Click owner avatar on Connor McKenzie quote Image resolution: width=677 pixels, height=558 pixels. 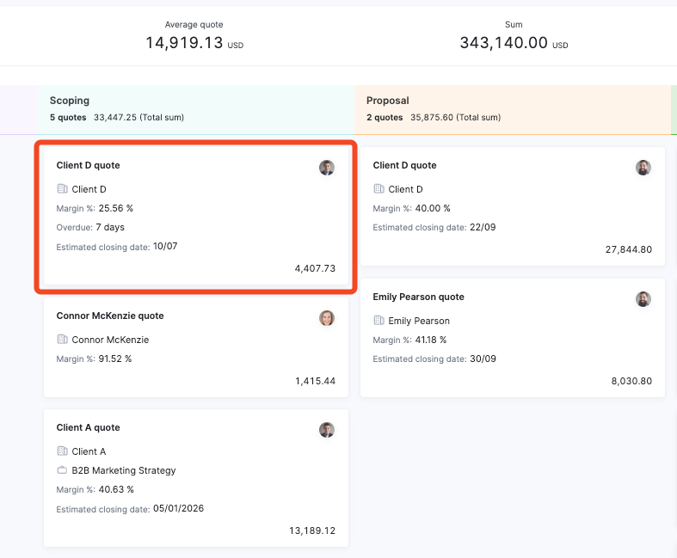point(327,318)
